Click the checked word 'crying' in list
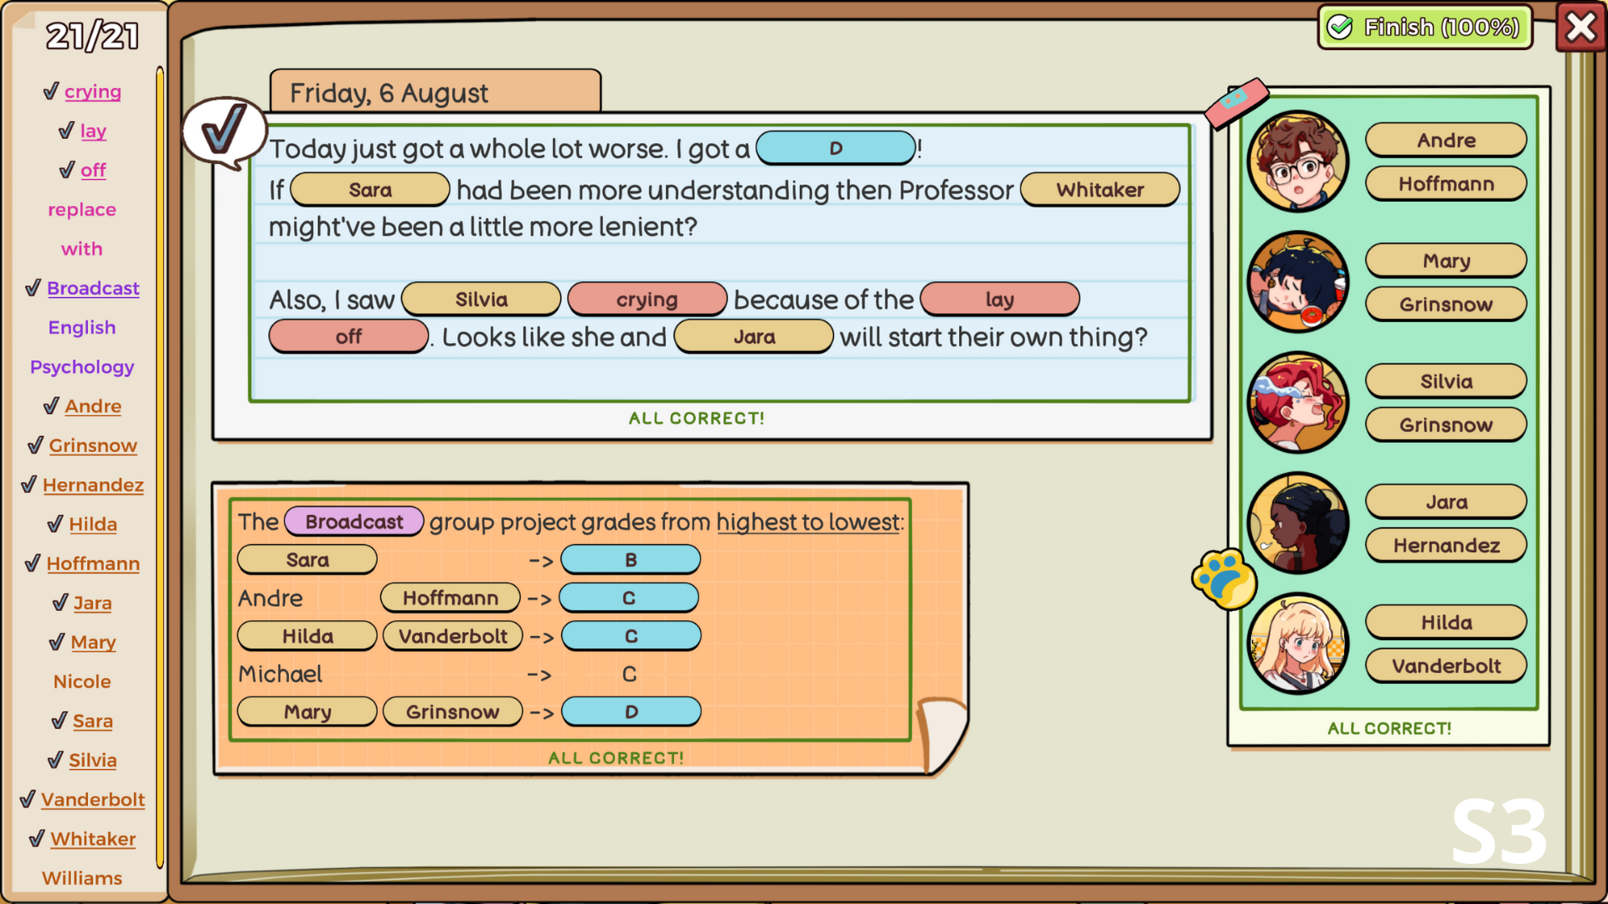 coord(92,91)
